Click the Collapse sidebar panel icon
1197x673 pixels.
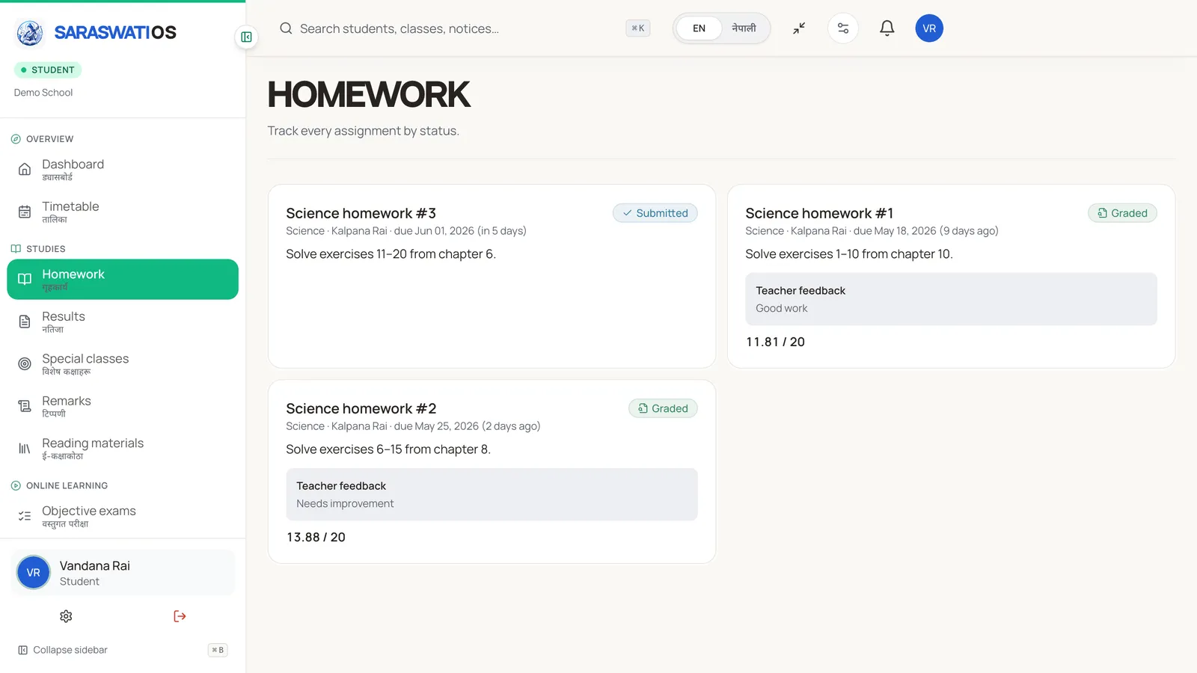tap(23, 650)
